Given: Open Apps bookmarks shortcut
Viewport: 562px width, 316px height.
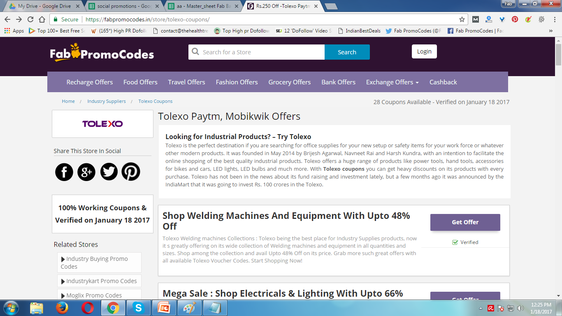Looking at the screenshot, I should [14, 31].
